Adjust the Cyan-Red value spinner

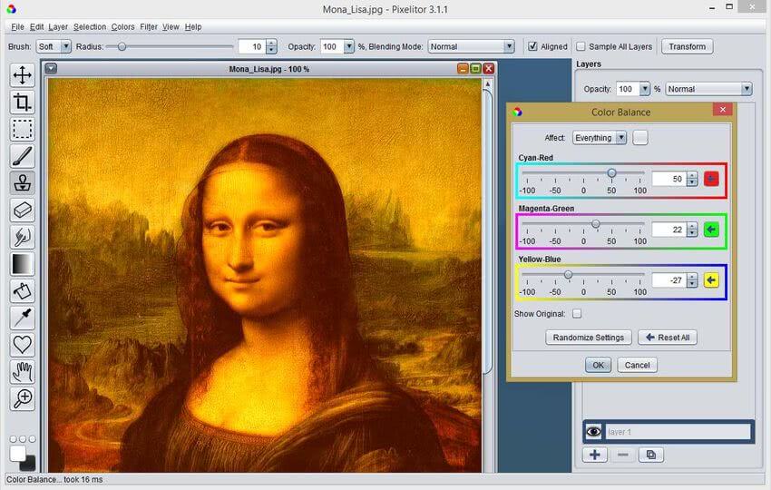coord(692,179)
